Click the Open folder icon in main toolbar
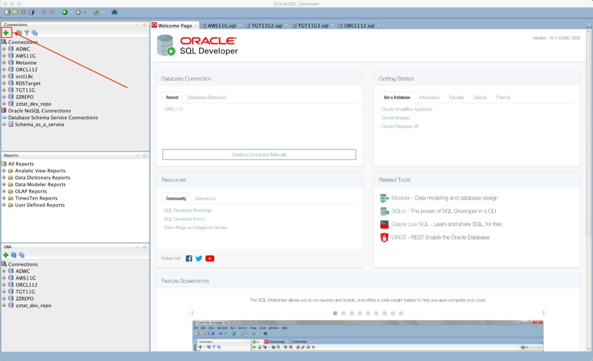593x361 pixels. 14,12
